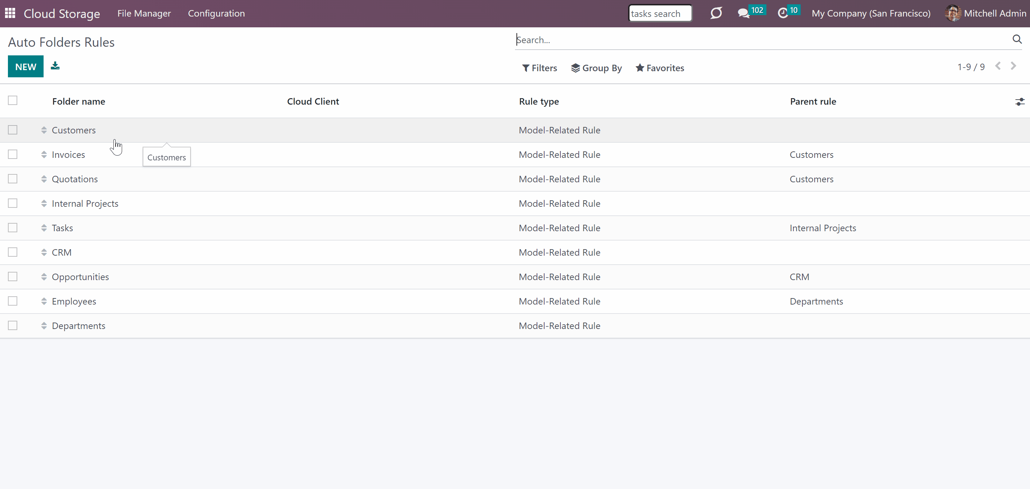Open optional columns settings icon
Screen dimensions: 1030x489
point(1020,102)
